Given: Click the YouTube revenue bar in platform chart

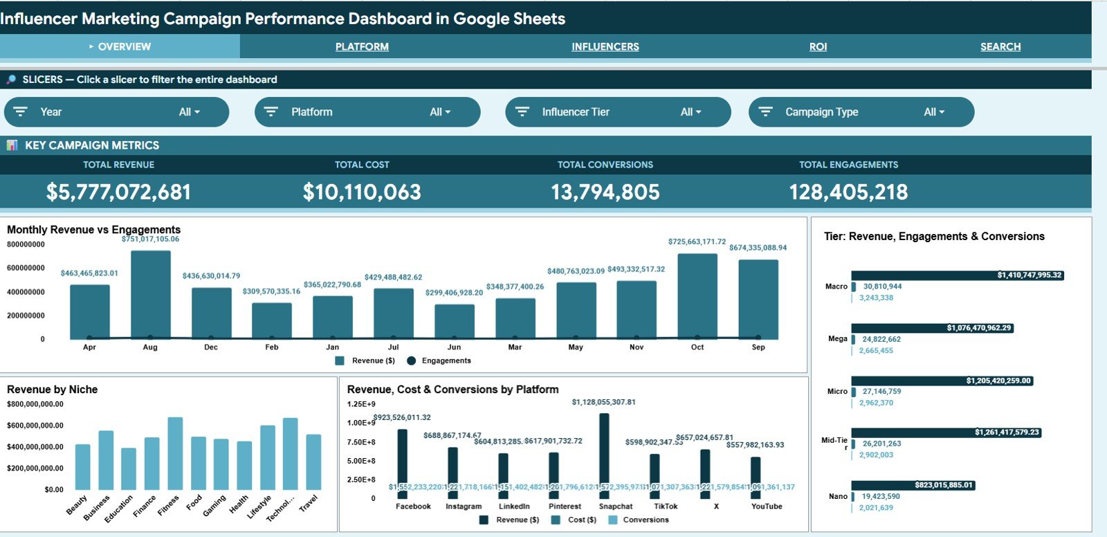Looking at the screenshot, I should tap(756, 477).
